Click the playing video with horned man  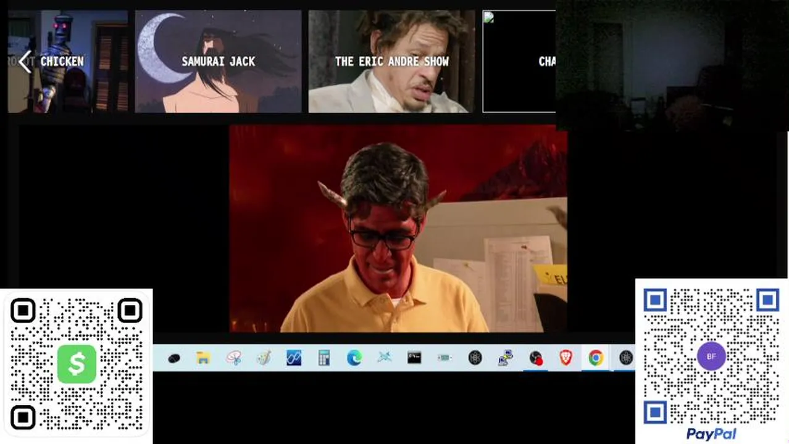398,228
